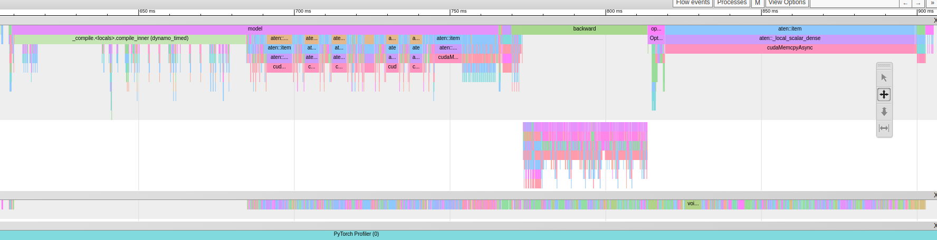This screenshot has height=240, width=937.
Task: Select the timing interval measurement tool
Action: pos(884,128)
